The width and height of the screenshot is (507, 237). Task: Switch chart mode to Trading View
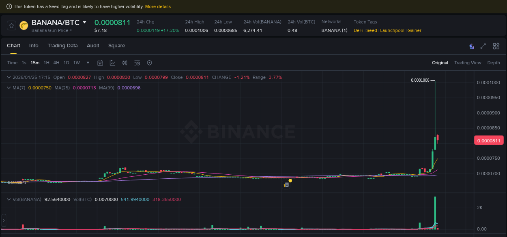(x=468, y=63)
